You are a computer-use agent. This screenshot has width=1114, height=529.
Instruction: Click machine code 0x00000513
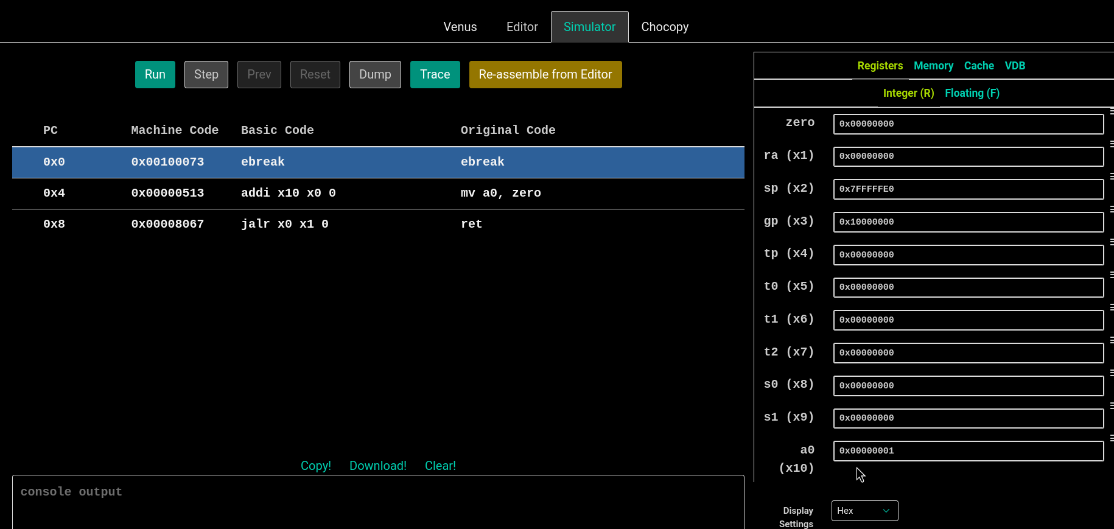167,193
